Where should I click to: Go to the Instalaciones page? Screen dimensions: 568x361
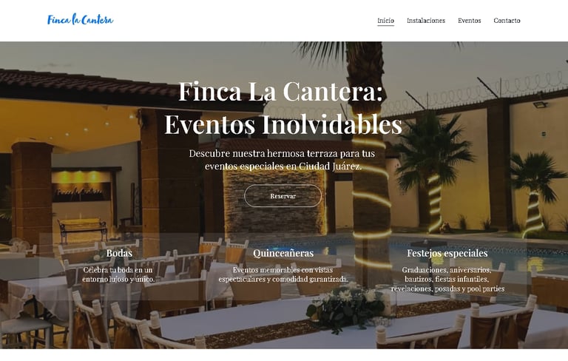tap(426, 21)
